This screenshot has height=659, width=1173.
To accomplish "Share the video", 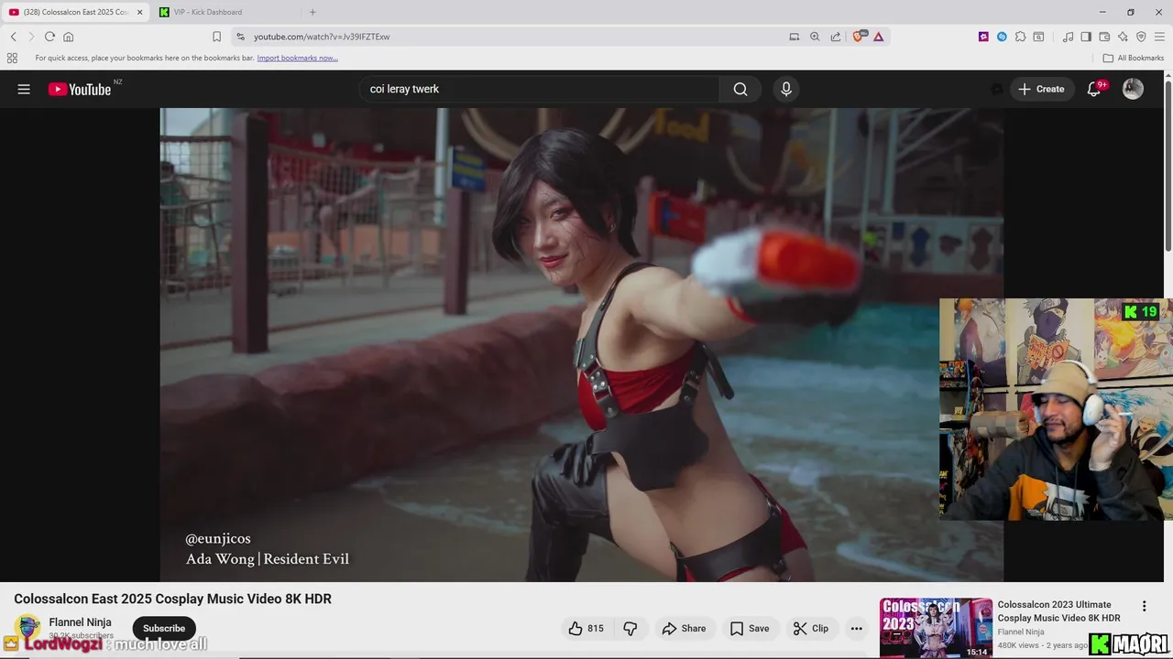I will pos(684,628).
